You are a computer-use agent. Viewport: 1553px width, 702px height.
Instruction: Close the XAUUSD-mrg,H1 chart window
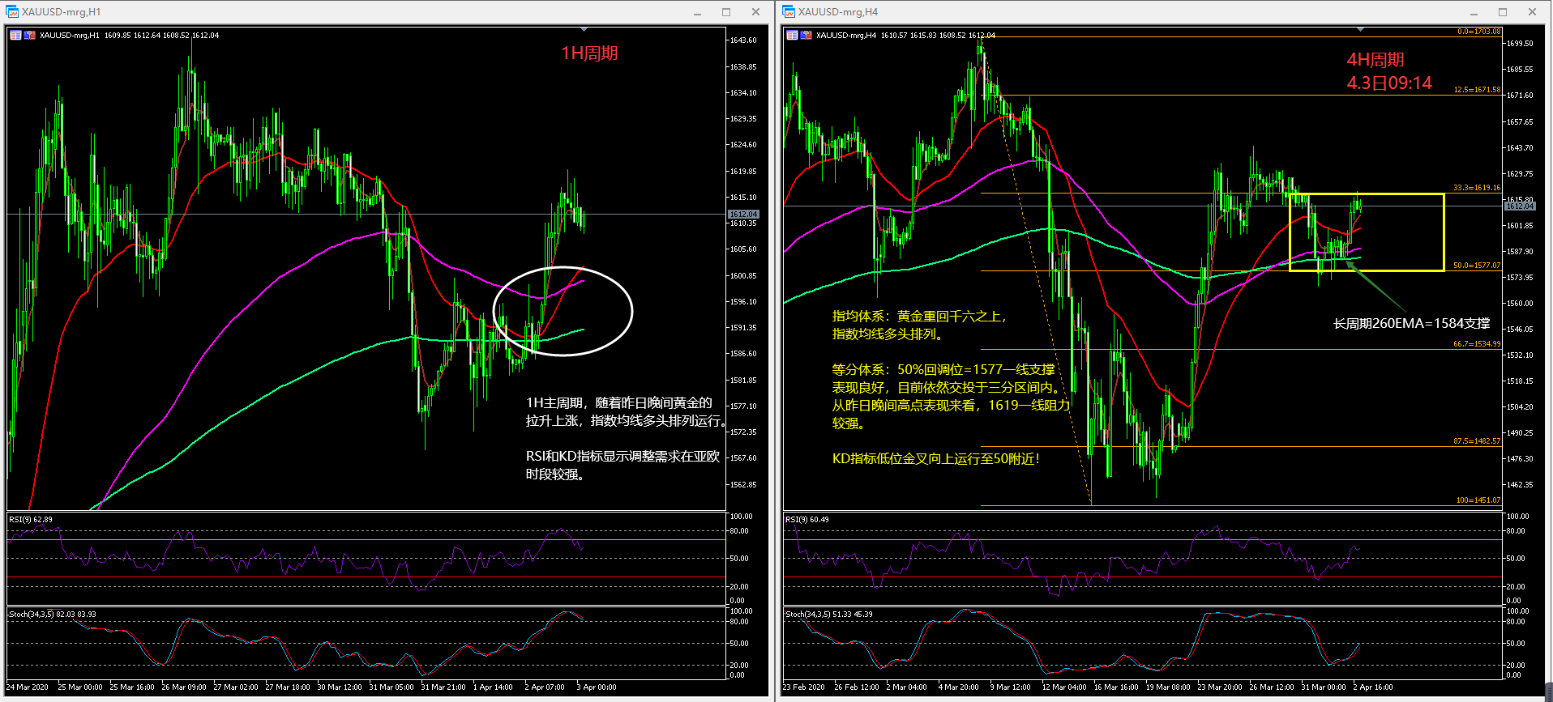(x=755, y=12)
